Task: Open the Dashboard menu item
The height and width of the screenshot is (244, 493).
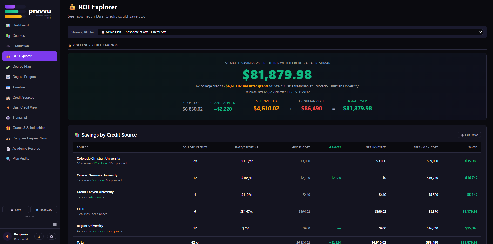Action: tap(30, 25)
